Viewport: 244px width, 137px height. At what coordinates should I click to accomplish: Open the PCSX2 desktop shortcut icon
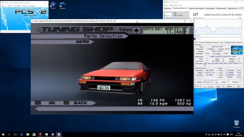tap(53, 5)
